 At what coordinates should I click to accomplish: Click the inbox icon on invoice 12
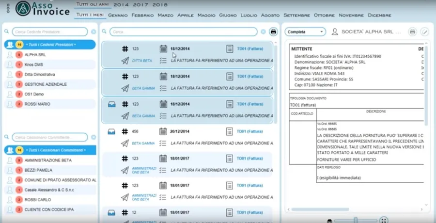click(x=111, y=213)
